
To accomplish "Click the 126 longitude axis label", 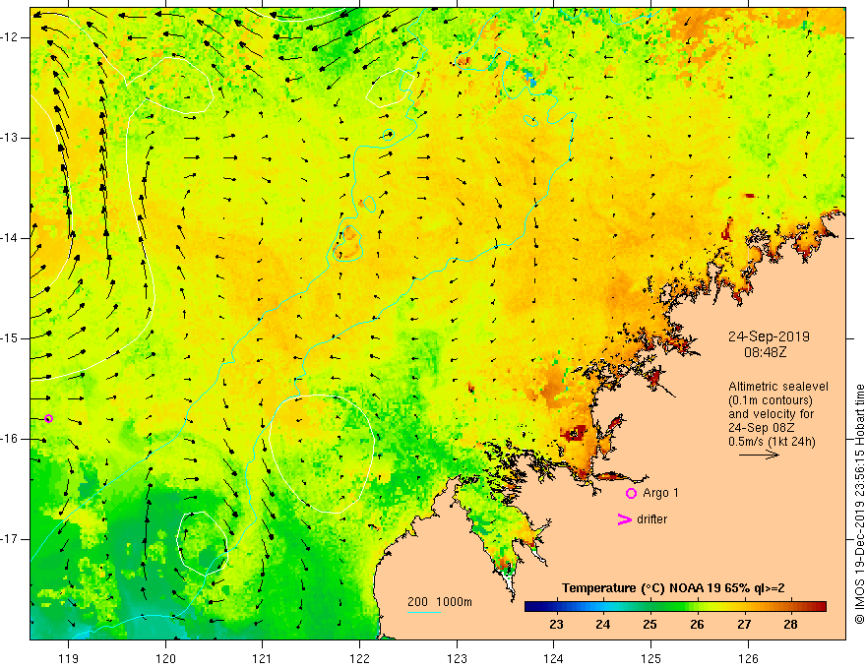I will (748, 658).
